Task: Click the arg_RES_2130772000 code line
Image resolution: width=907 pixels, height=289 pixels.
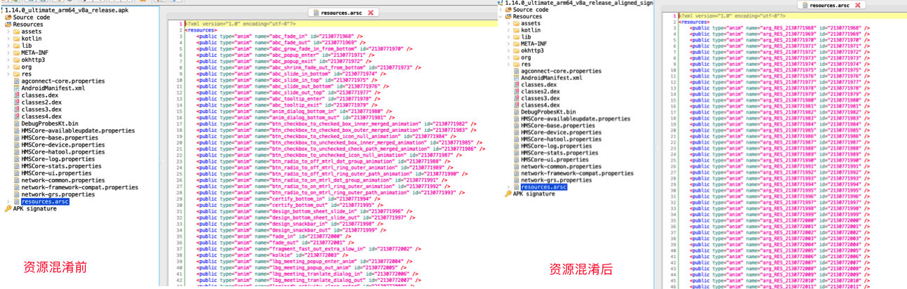Action: point(780,220)
